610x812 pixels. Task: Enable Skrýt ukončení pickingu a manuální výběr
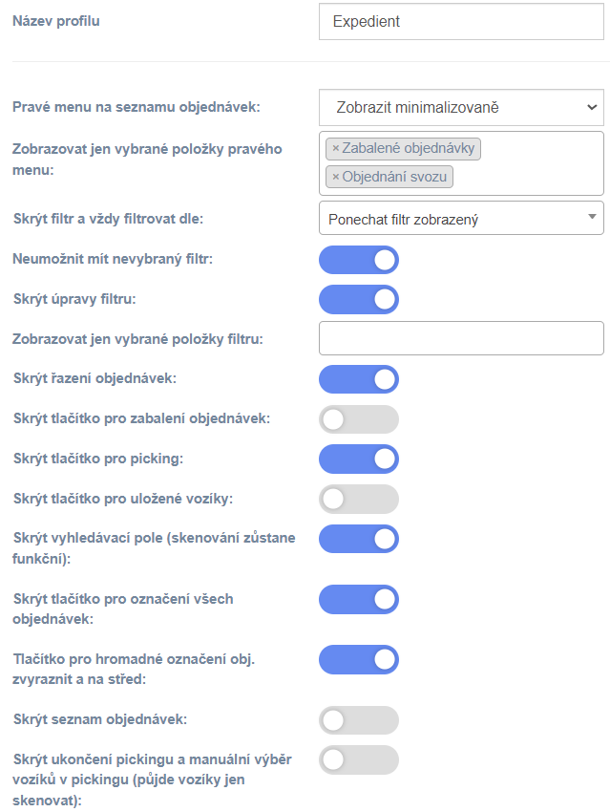[x=359, y=759]
